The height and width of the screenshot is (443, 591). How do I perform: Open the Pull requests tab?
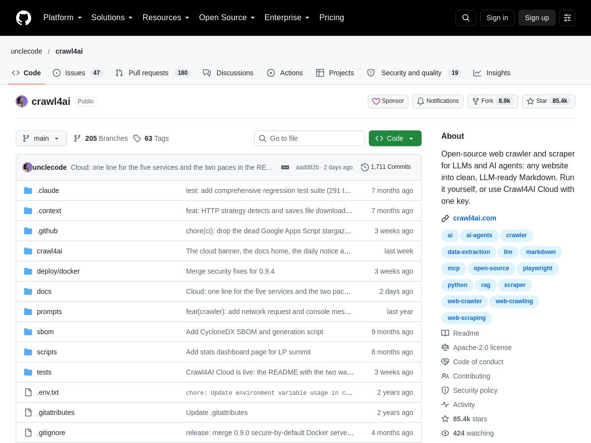pos(153,73)
